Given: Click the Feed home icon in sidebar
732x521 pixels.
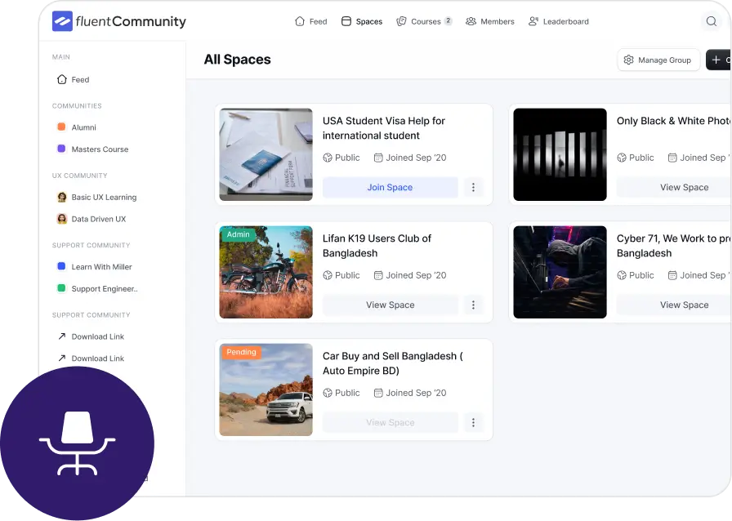Looking at the screenshot, I should coord(60,79).
